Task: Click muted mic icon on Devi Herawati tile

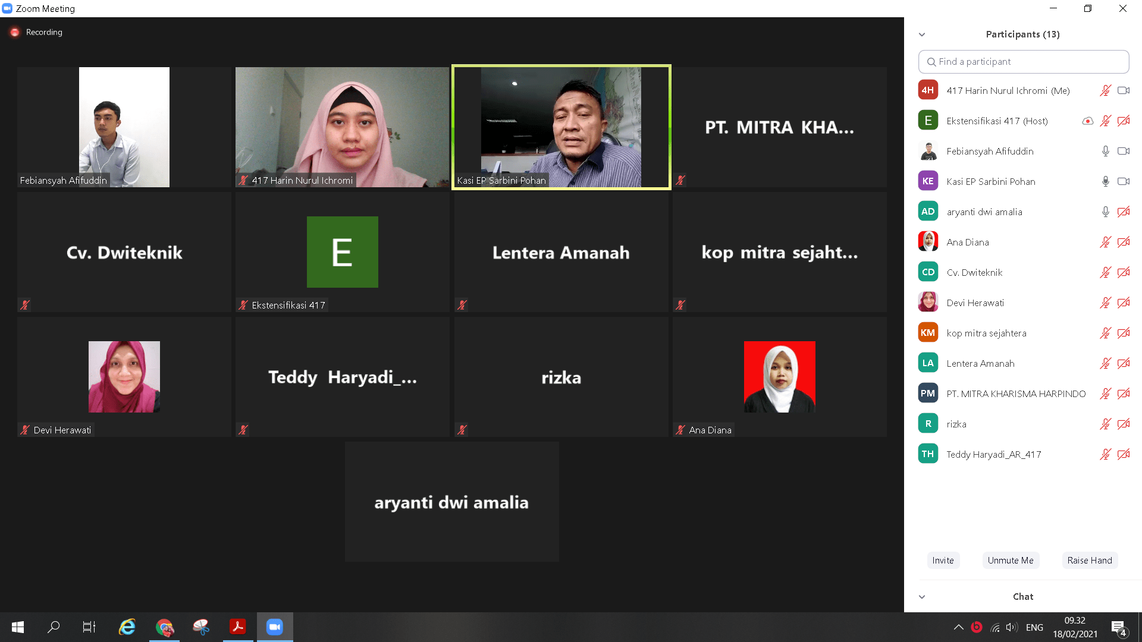Action: [x=25, y=430]
